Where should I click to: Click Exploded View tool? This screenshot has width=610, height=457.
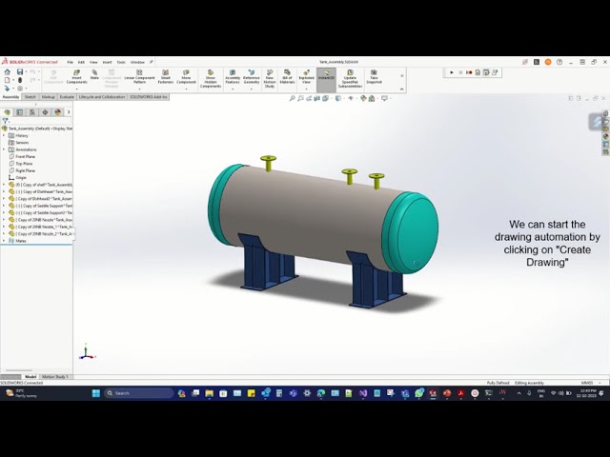click(x=306, y=77)
